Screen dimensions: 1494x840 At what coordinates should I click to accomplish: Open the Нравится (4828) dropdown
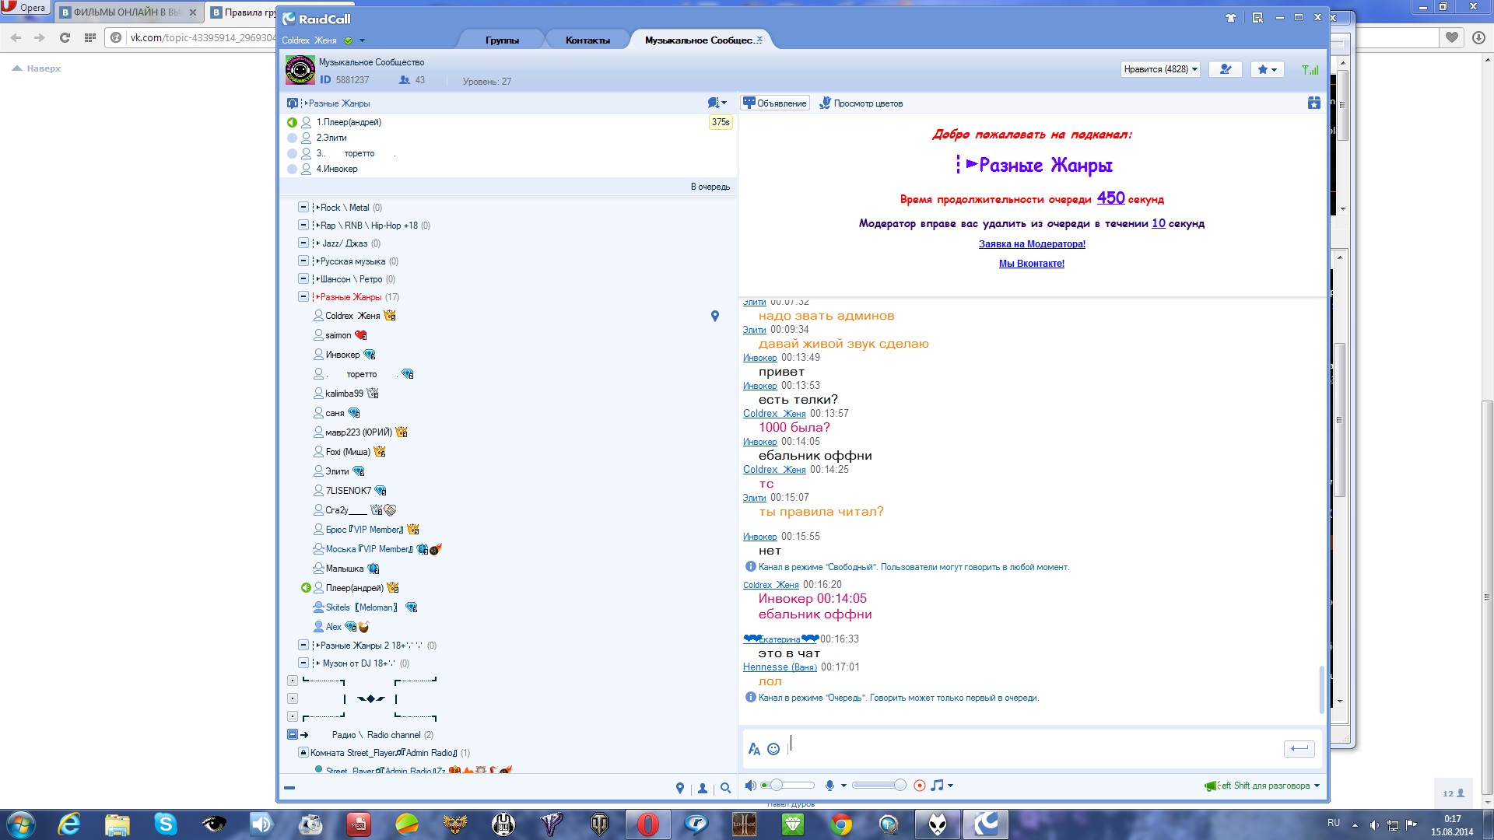point(1160,69)
